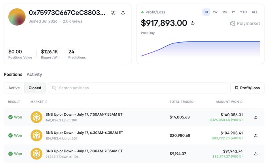Click '91,943.7 Down at 10¢' detail
This screenshot has width=269, height=165.
[x=62, y=157]
